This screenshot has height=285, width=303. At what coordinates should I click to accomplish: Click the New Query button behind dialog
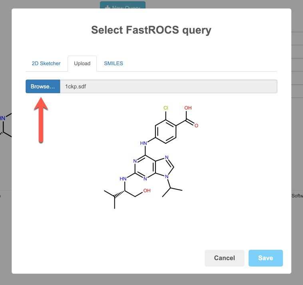pyautogui.click(x=123, y=5)
